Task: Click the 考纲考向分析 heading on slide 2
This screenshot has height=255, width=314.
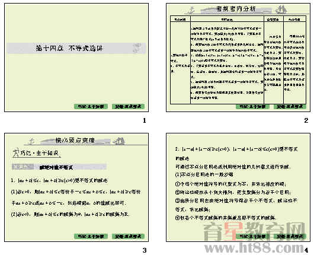Action: pyautogui.click(x=236, y=9)
